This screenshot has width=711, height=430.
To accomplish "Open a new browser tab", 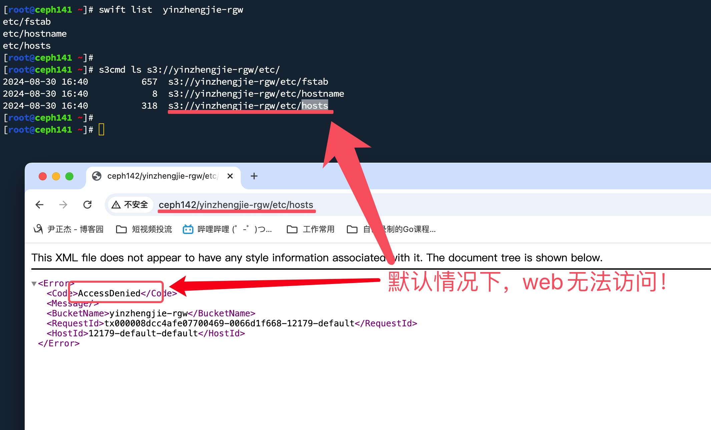I will pyautogui.click(x=254, y=176).
